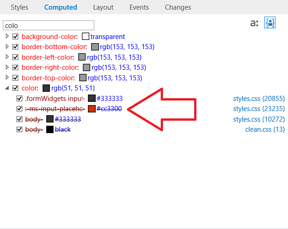Viewport: 288px width, 229px height.
Task: Click the transparent background-color swatch
Action: coord(86,36)
